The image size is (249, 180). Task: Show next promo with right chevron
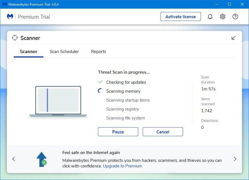(235, 159)
